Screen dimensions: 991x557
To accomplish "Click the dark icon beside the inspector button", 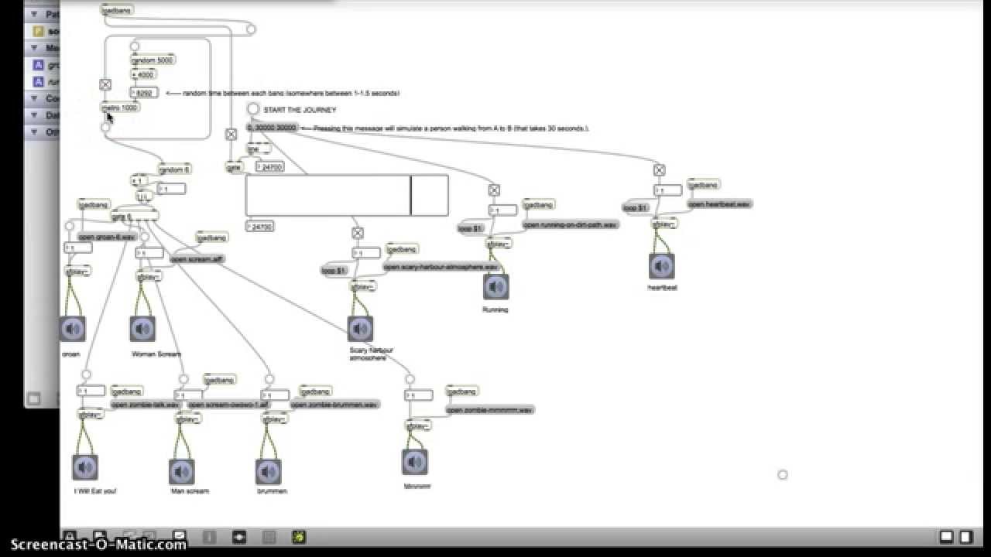I will [x=239, y=536].
